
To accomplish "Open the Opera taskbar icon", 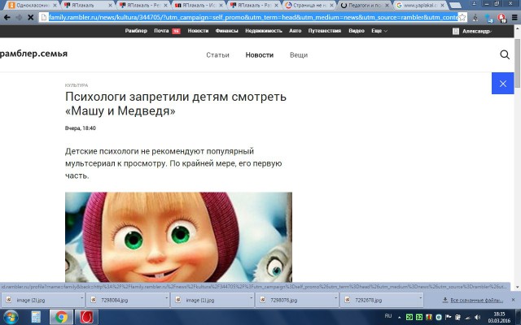I will tap(86, 318).
